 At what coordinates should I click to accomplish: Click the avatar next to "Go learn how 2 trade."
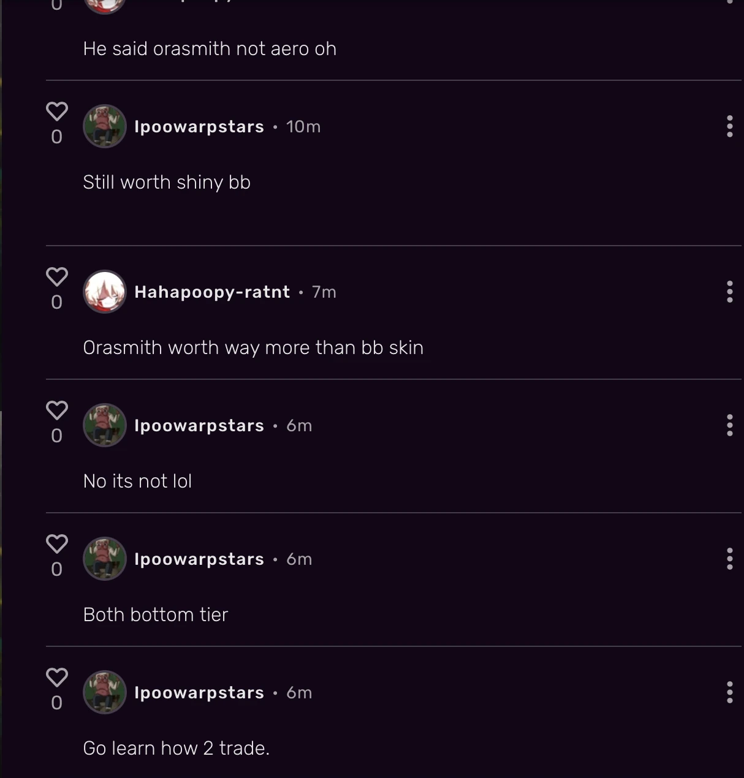105,692
